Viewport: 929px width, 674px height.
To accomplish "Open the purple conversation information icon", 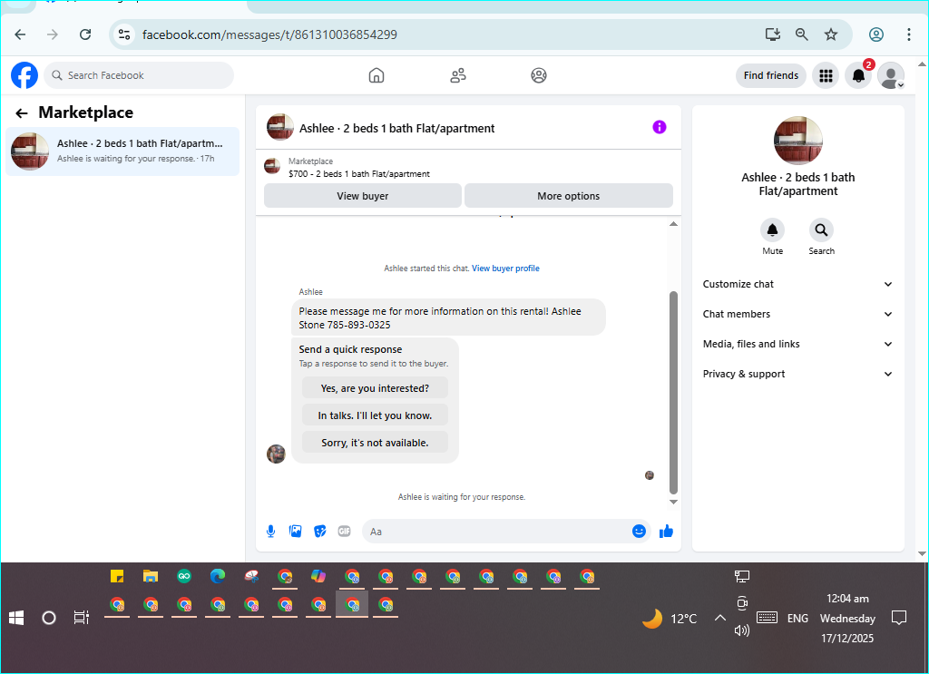I will tap(659, 127).
